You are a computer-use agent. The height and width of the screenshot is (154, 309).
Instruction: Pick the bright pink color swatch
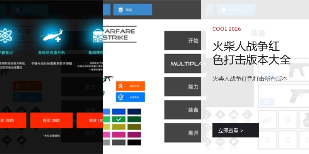point(107,135)
